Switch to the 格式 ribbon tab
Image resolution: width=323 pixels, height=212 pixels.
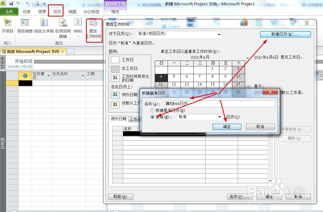pos(115,12)
